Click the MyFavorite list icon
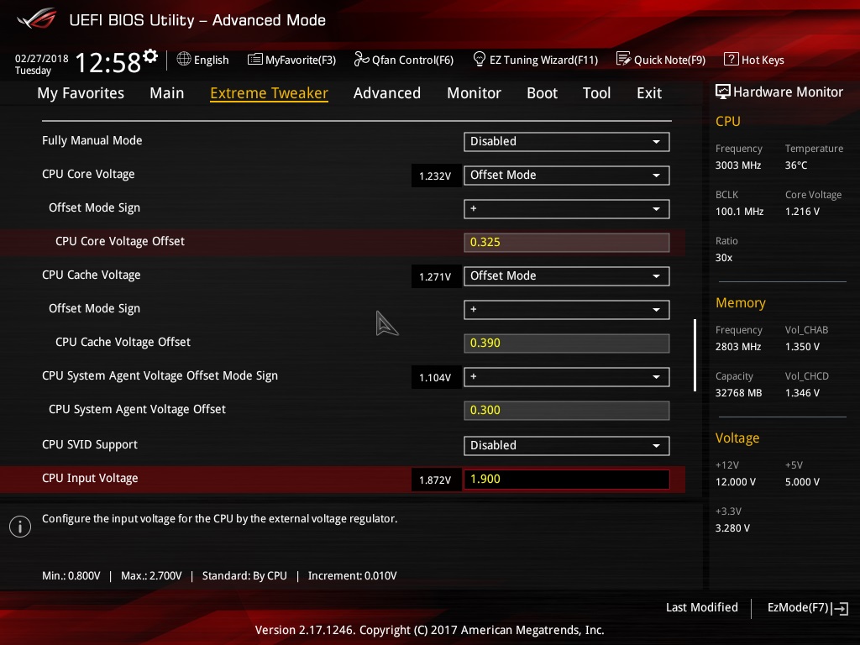 (x=255, y=60)
